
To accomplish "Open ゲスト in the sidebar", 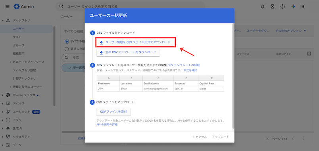I will tap(17, 37).
